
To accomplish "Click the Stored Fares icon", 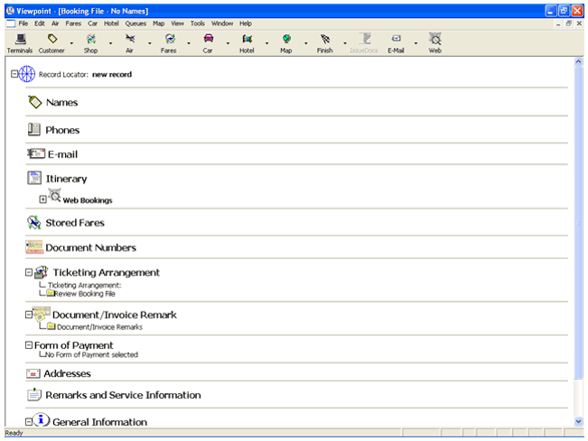I will click(34, 223).
